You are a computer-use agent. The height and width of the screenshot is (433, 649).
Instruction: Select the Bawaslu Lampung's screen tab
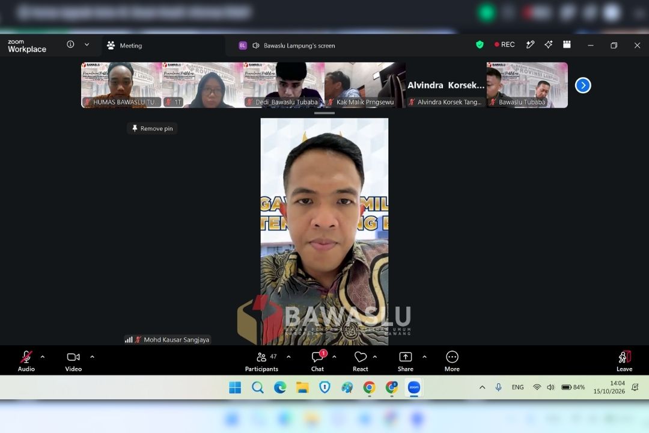tap(287, 46)
